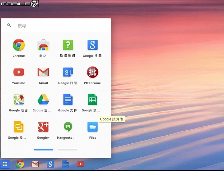
Task: Open the Google 文件 docs app in the grid
Action: tap(68, 99)
